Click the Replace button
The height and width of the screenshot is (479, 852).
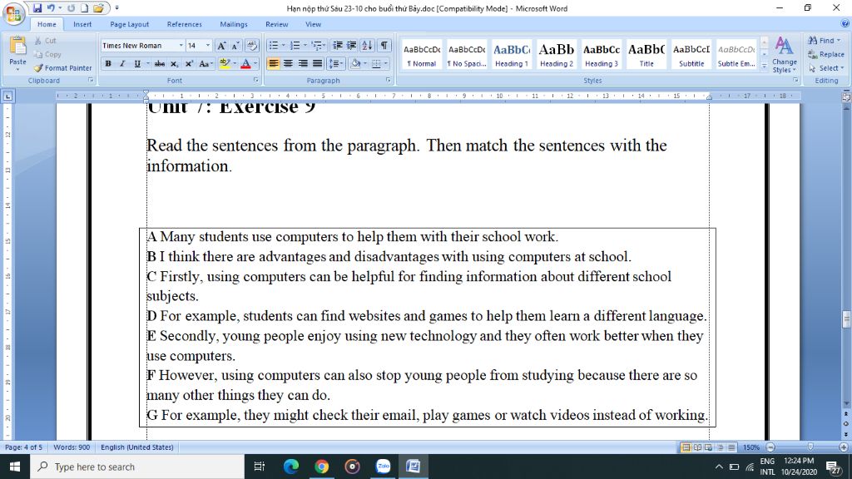[826, 54]
